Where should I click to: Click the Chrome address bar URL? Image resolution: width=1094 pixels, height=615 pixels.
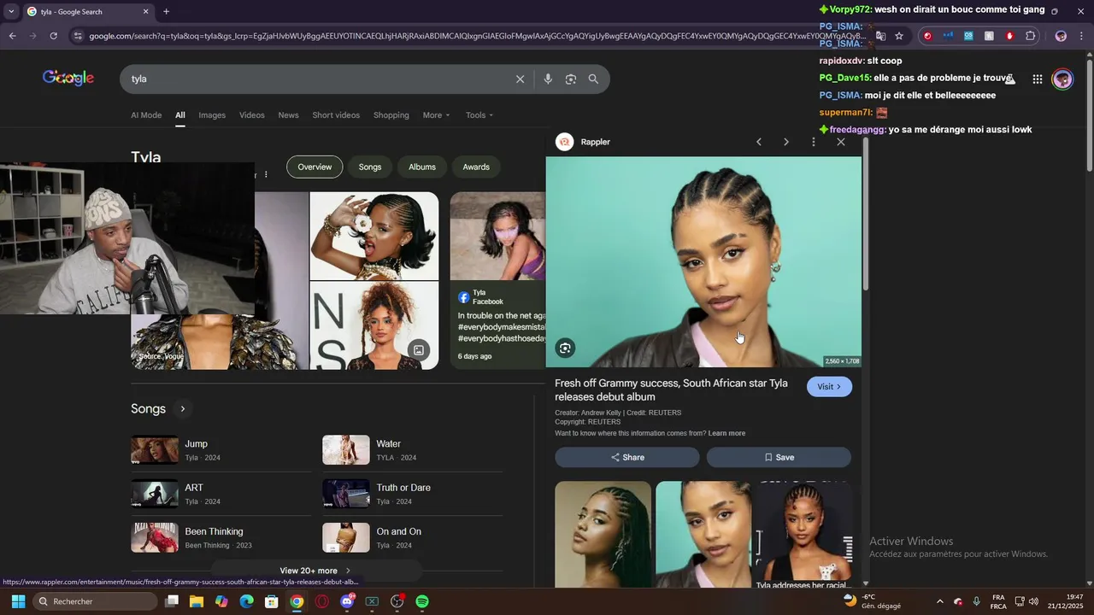coord(475,36)
